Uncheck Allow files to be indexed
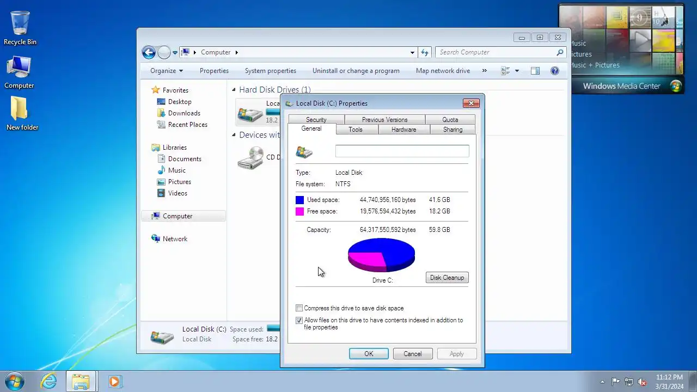 click(299, 321)
